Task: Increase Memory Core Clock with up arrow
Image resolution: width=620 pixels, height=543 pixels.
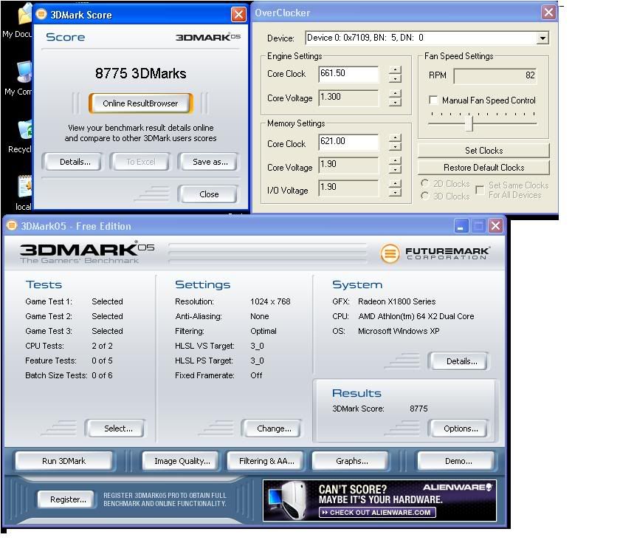Action: point(395,137)
